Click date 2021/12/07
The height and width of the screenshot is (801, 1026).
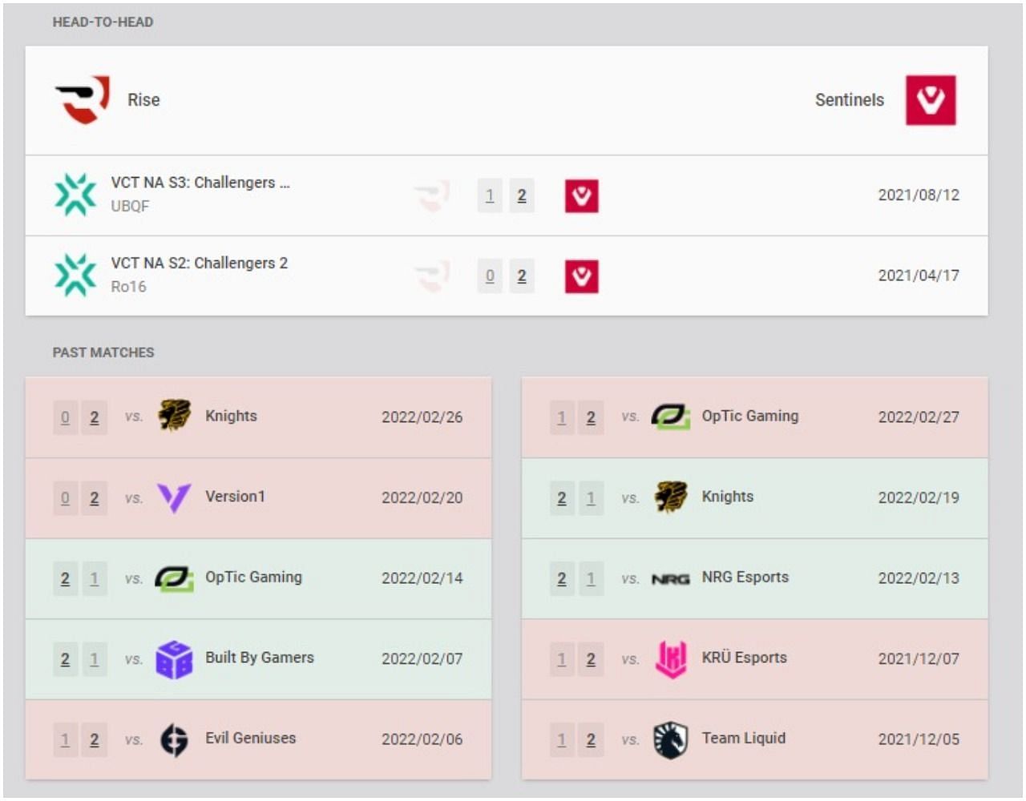pyautogui.click(x=919, y=658)
